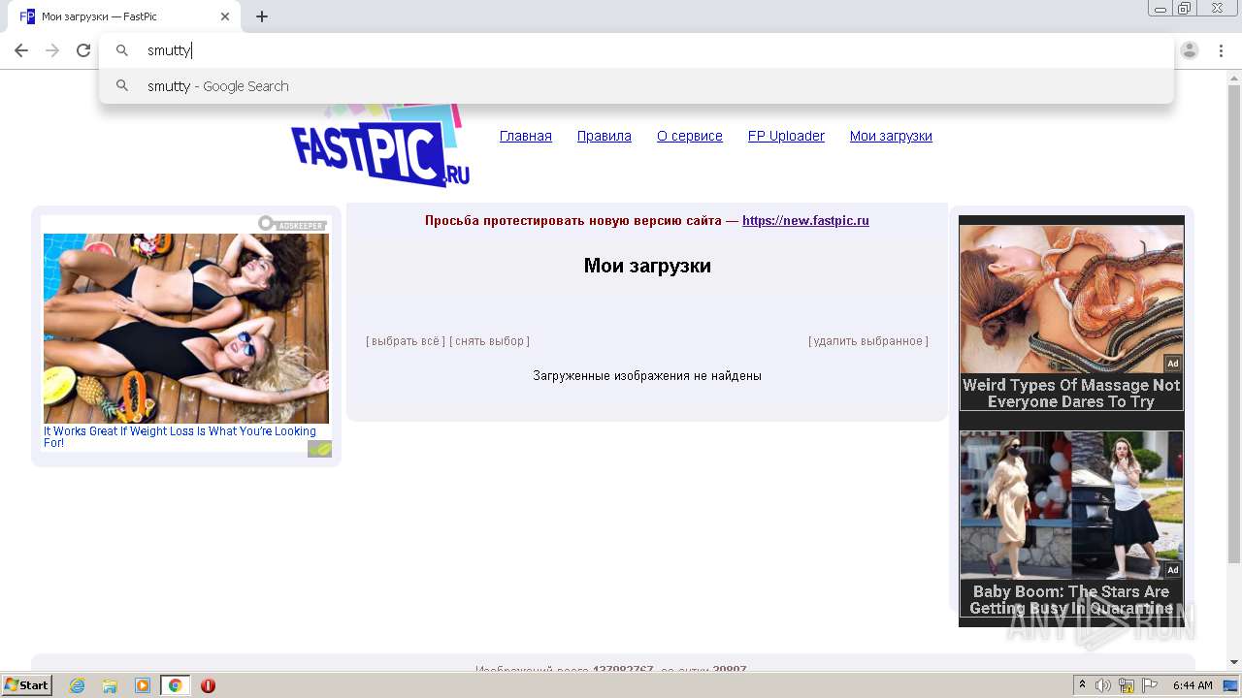Open the FP Uploader link
The height and width of the screenshot is (698, 1242).
[x=786, y=136]
